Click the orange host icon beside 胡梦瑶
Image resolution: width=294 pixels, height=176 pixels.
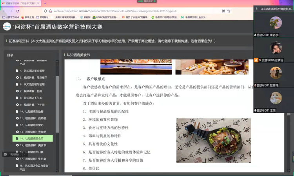256,60
